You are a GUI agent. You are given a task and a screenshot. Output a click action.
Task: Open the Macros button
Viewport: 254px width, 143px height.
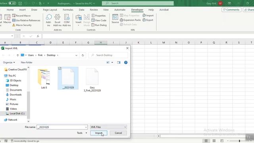(x=7, y=19)
